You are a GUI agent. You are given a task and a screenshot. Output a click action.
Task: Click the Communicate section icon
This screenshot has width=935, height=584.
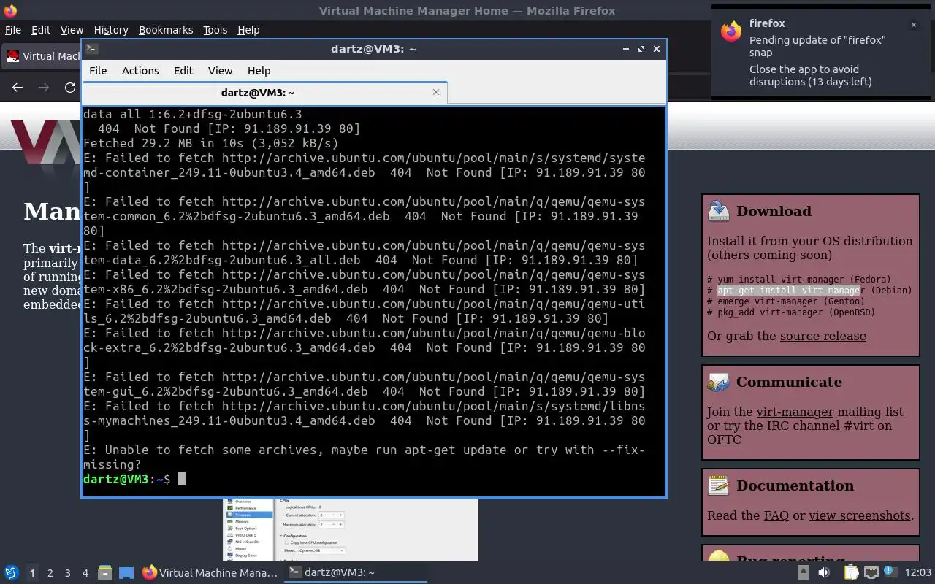click(x=719, y=382)
